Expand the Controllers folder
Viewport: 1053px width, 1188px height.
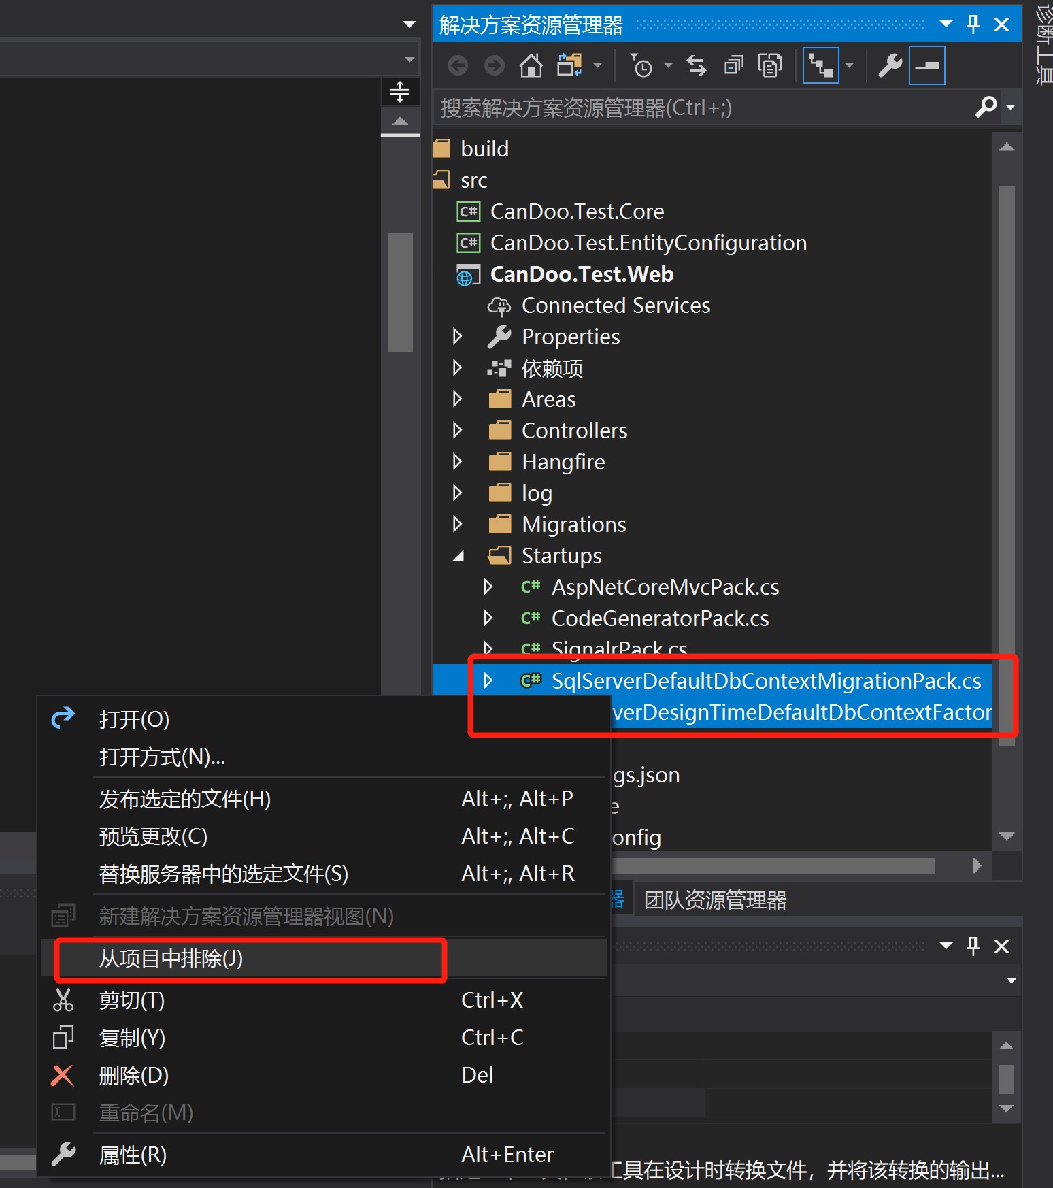457,430
